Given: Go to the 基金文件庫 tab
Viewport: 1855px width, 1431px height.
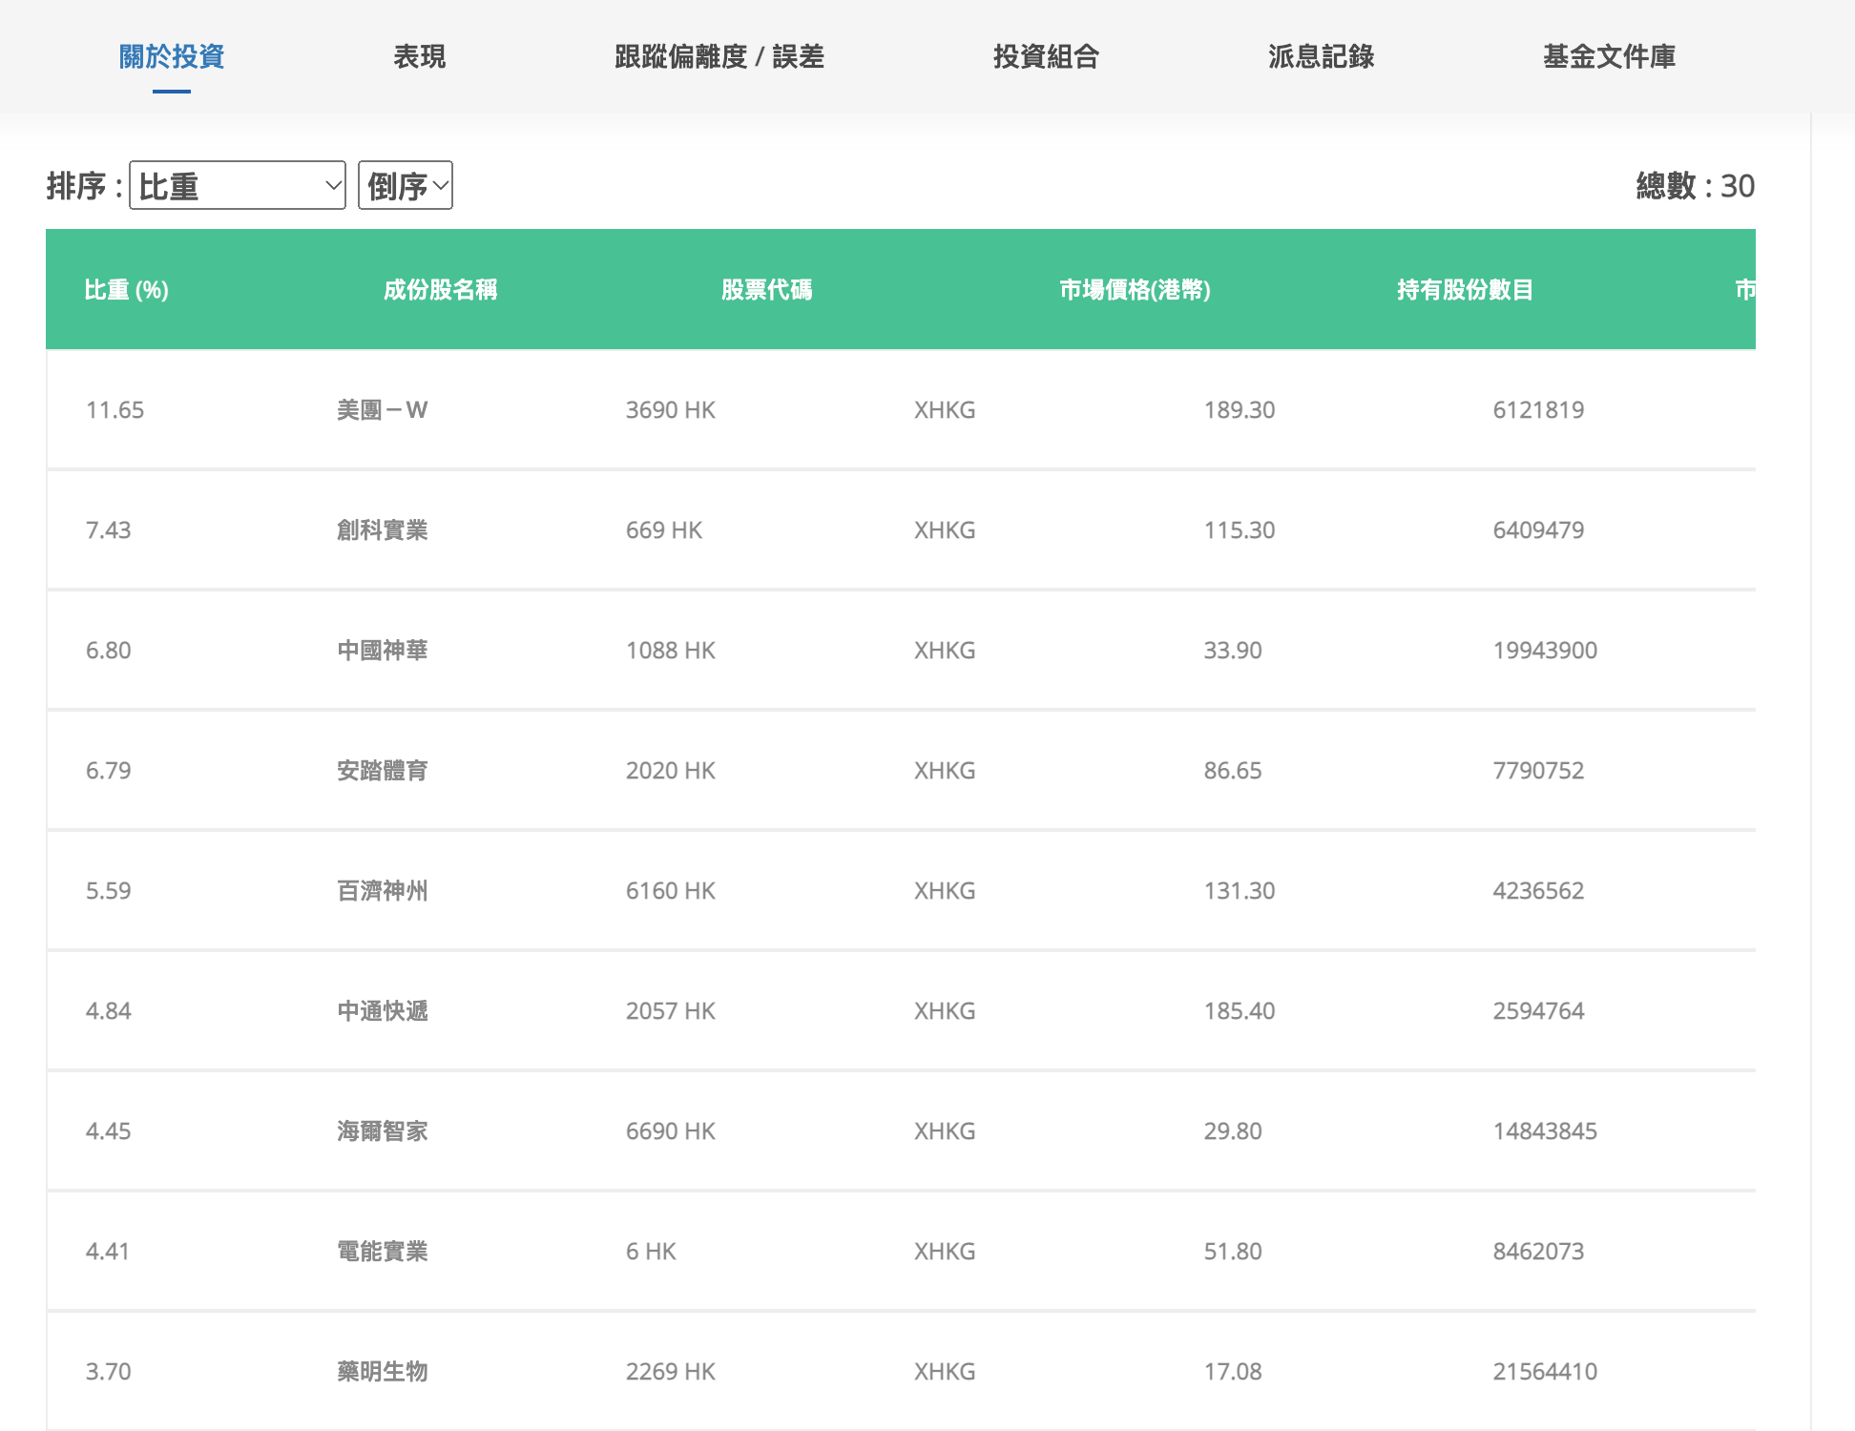Looking at the screenshot, I should click(1610, 56).
